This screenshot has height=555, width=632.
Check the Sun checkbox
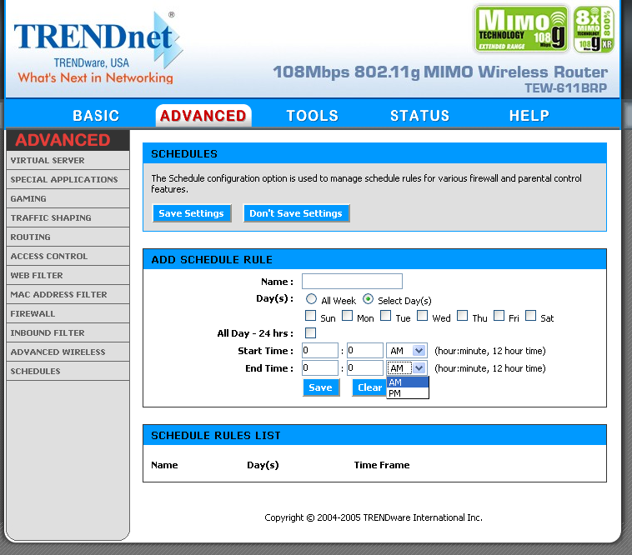tap(310, 316)
